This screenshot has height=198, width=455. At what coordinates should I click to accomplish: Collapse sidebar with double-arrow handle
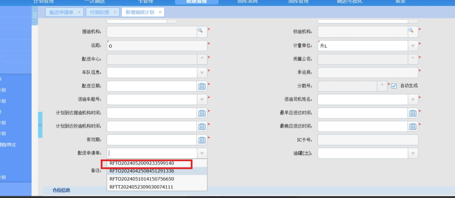coord(40,125)
